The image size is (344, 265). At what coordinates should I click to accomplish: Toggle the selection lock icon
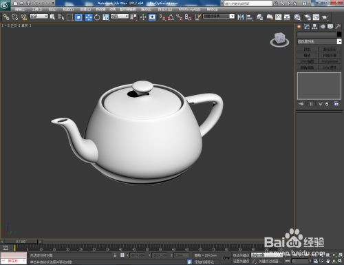tap(115, 255)
